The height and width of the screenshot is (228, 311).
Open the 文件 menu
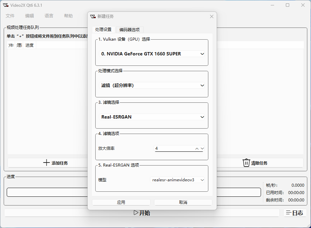[10, 16]
